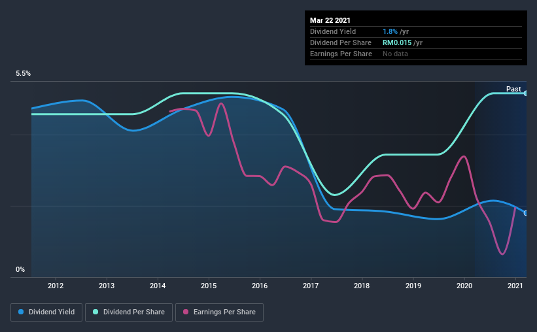Click the 2016 x-axis label

260,286
